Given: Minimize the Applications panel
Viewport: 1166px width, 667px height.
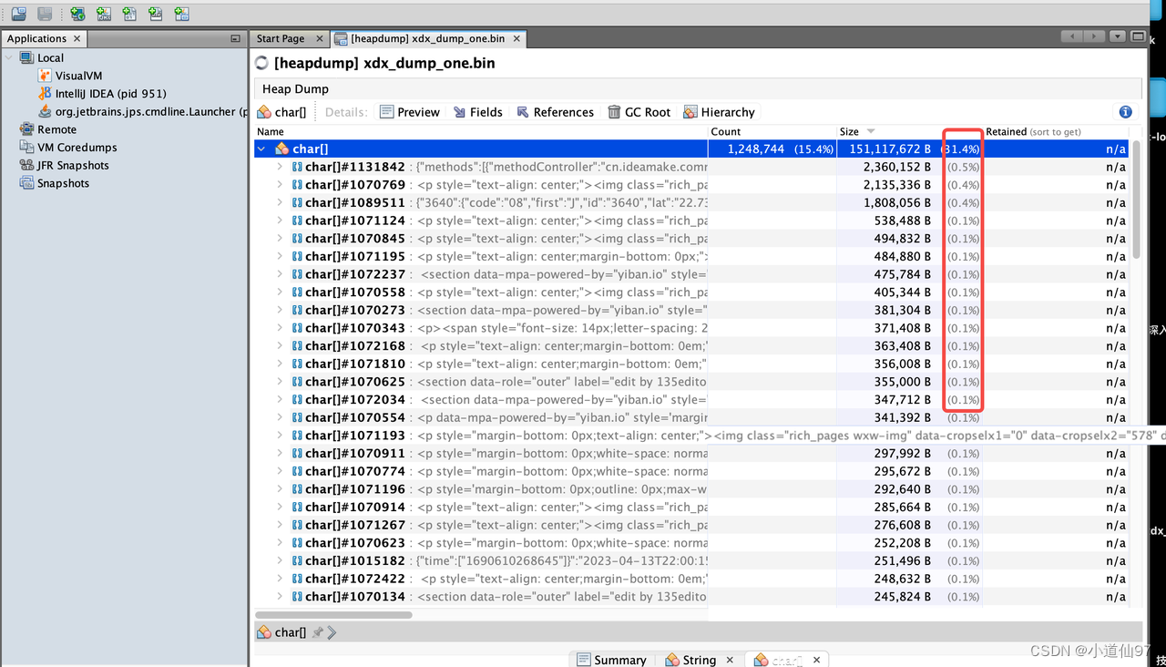Looking at the screenshot, I should (235, 38).
